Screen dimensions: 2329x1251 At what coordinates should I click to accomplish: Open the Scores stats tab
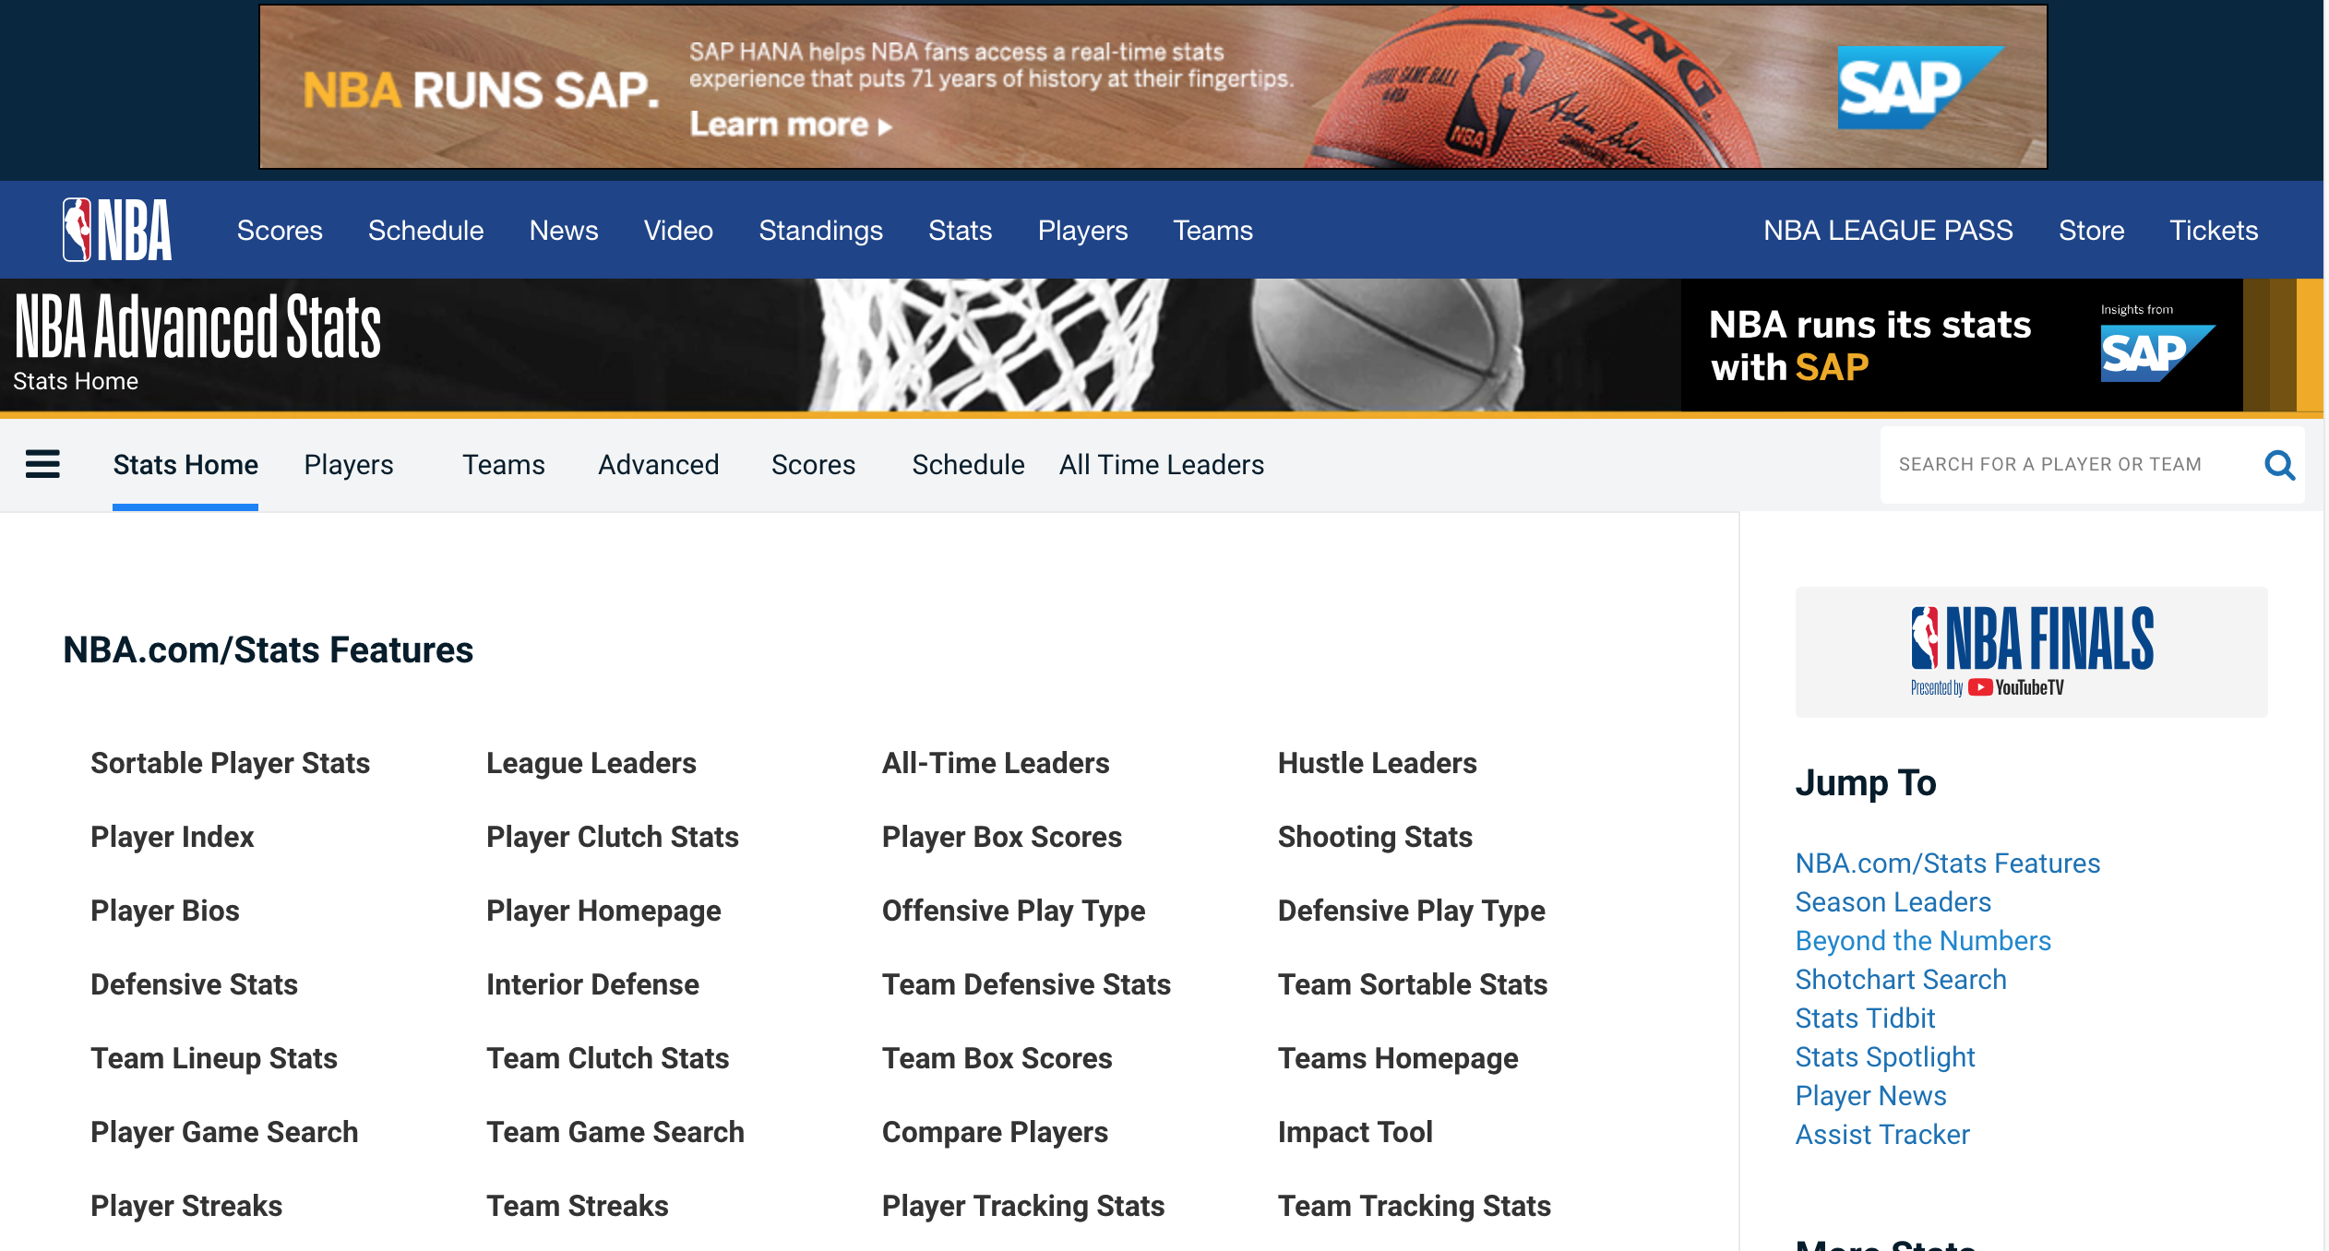(x=814, y=465)
